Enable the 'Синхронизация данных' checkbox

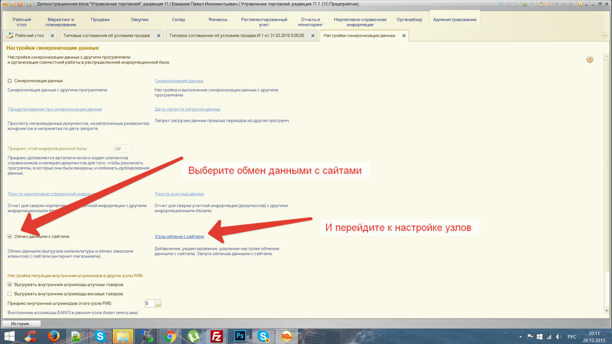pos(10,81)
